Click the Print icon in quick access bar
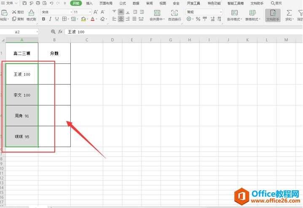Screen dimensions: 303x208 tap(38, 3)
